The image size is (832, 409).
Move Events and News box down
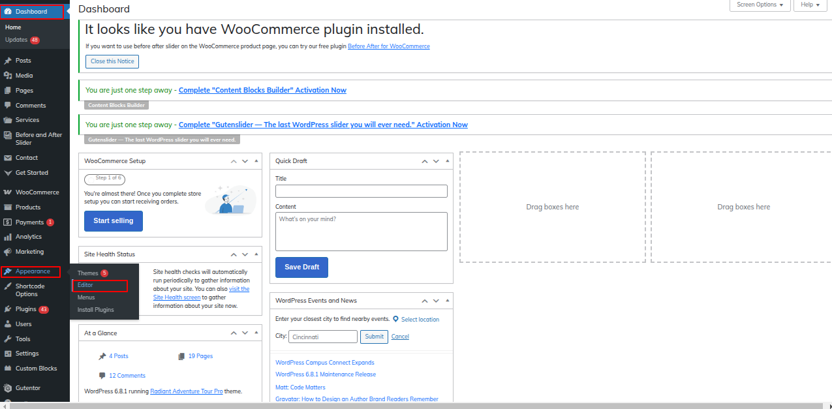point(437,301)
